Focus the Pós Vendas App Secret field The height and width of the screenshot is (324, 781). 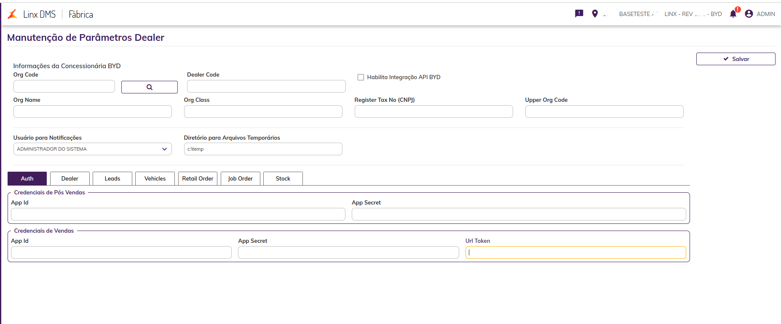pyautogui.click(x=519, y=214)
